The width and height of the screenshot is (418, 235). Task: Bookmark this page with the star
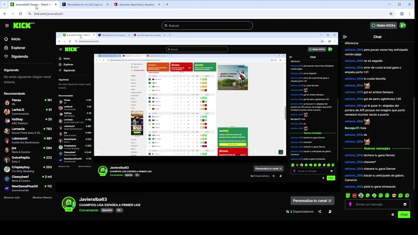tap(391, 14)
